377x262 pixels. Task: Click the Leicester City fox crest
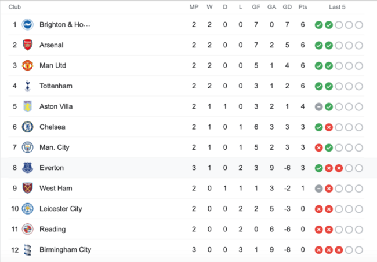(27, 209)
